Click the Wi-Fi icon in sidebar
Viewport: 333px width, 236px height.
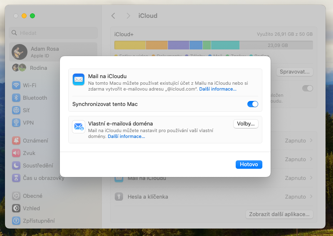point(16,85)
